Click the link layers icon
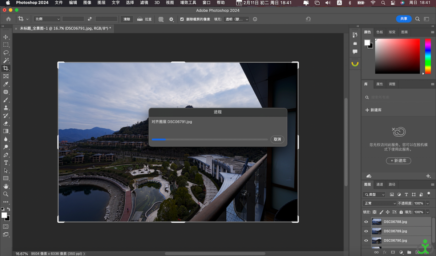 (376, 252)
